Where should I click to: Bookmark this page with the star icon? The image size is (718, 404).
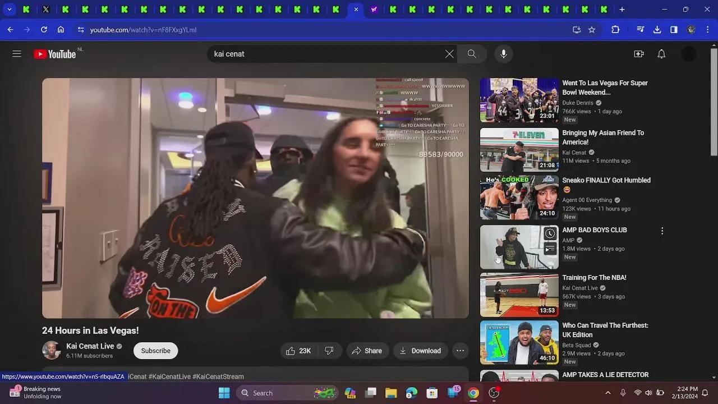[x=592, y=30]
